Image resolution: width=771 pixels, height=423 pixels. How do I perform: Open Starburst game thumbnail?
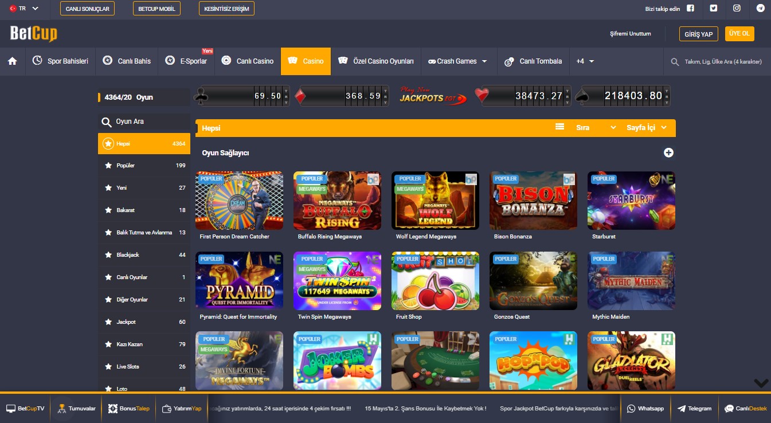tap(631, 201)
